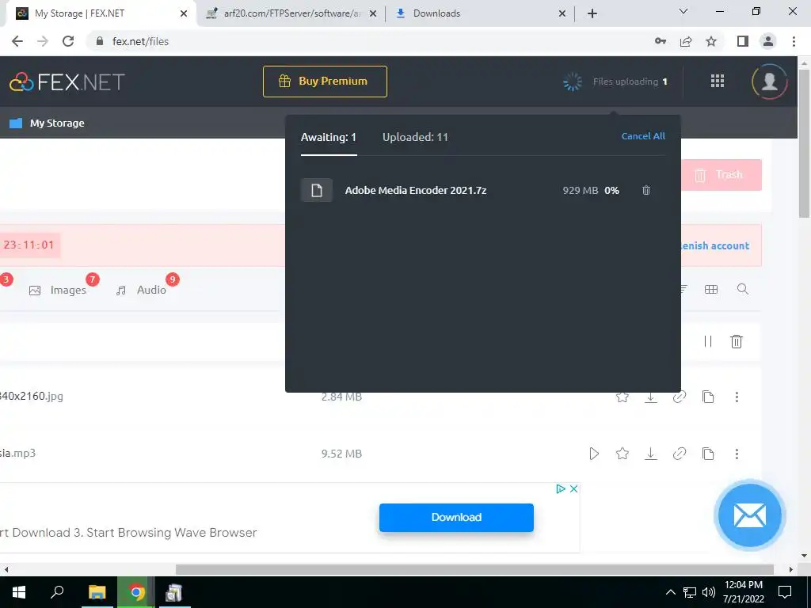Open the apps grid menu in FEX header
This screenshot has height=608, width=811.
718,82
